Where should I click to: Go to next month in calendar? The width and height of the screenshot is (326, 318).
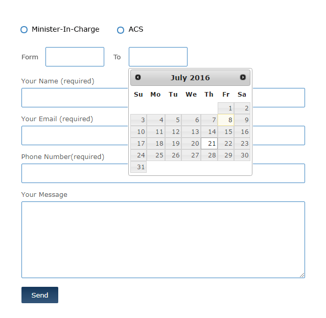243,78
